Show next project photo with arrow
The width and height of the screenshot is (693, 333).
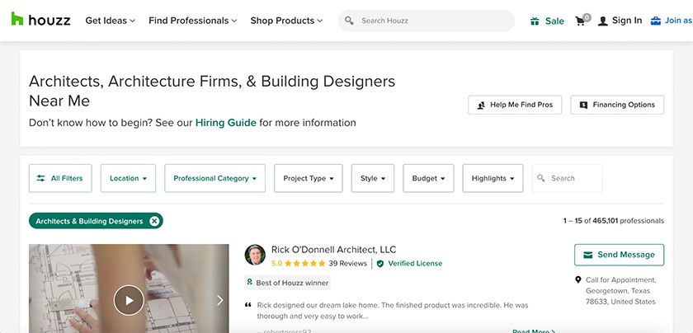(219, 300)
